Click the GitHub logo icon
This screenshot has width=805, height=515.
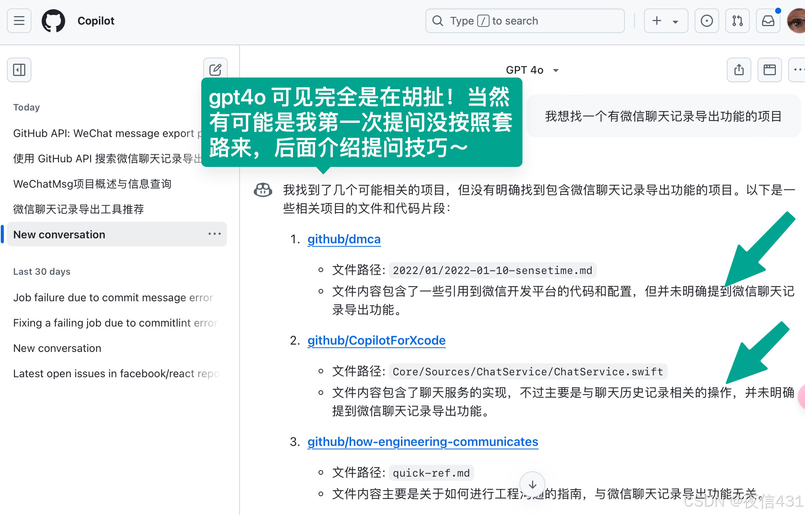53,21
